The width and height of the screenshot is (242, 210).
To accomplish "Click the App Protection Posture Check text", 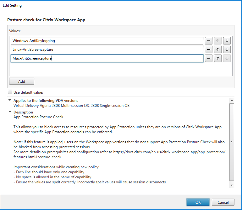I will (38, 117).
